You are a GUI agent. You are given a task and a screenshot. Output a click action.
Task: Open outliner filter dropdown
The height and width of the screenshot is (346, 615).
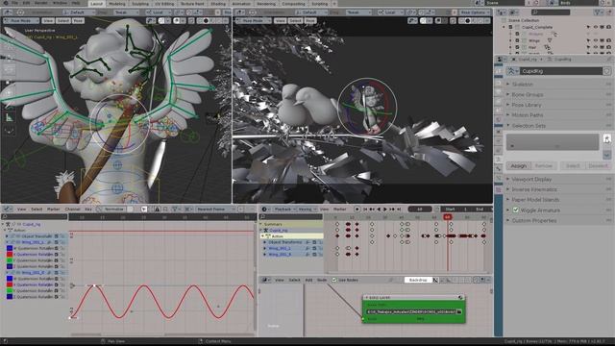[599, 12]
